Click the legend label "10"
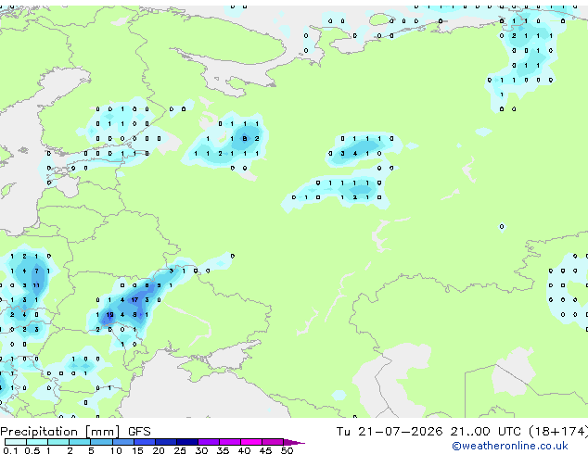The width and height of the screenshot is (588, 454). [x=116, y=450]
